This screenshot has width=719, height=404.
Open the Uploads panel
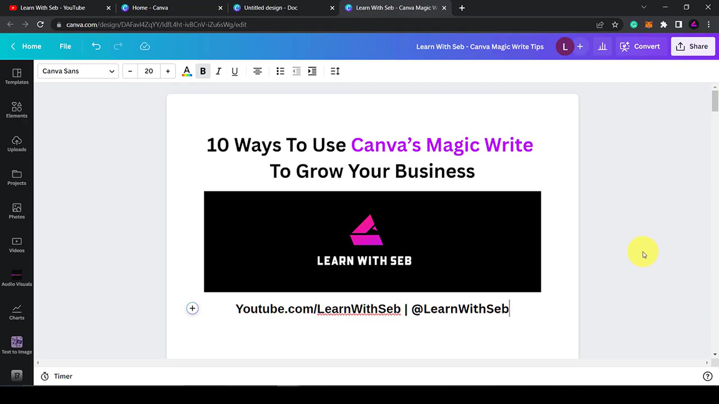point(16,144)
